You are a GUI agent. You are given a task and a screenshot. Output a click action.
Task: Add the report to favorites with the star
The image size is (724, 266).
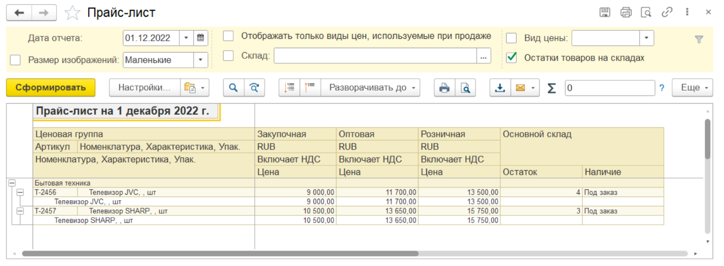pyautogui.click(x=72, y=13)
